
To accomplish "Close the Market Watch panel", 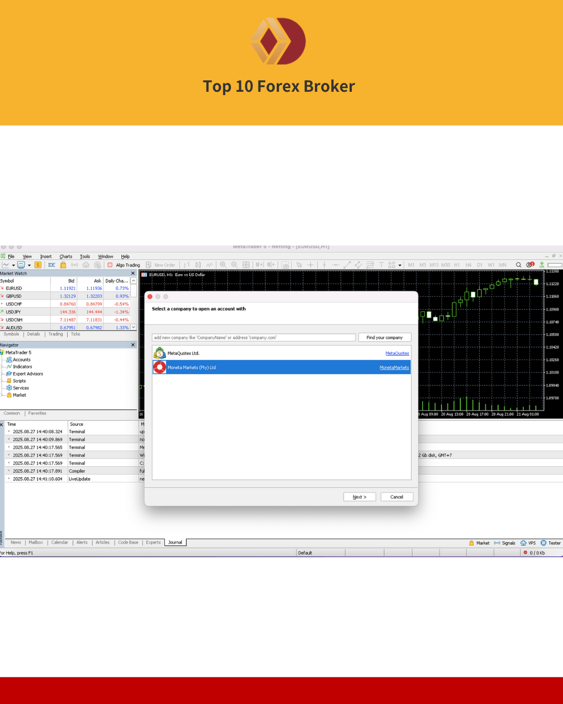I will (x=133, y=273).
